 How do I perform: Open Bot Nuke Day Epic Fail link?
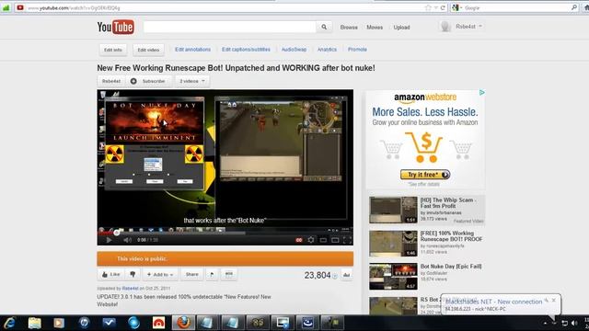(451, 267)
